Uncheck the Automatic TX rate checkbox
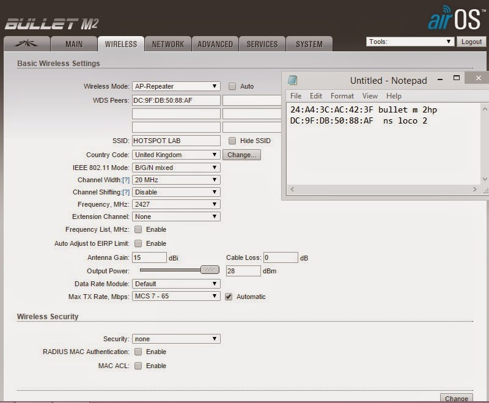489x403 pixels. click(x=229, y=297)
